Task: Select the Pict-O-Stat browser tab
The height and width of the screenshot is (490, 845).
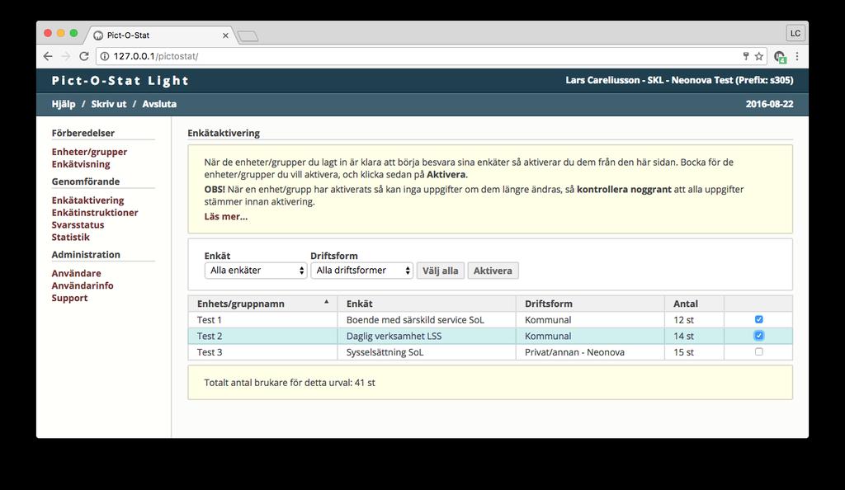Action: click(159, 35)
